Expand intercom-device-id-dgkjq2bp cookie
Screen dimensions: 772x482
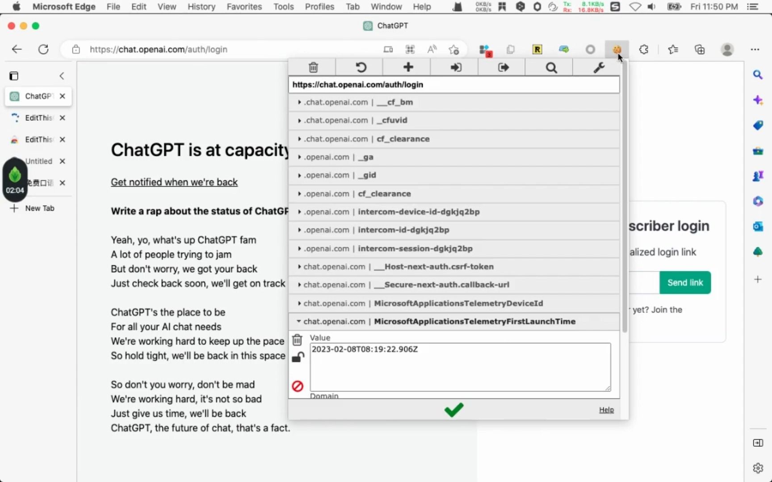(x=454, y=212)
